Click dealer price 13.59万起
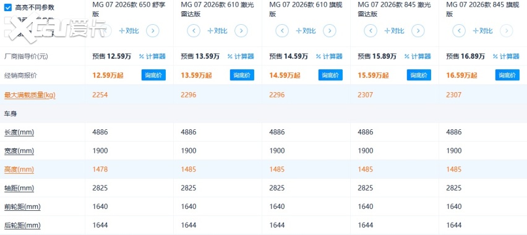Screen dimensions: 527x235 tap(196, 75)
